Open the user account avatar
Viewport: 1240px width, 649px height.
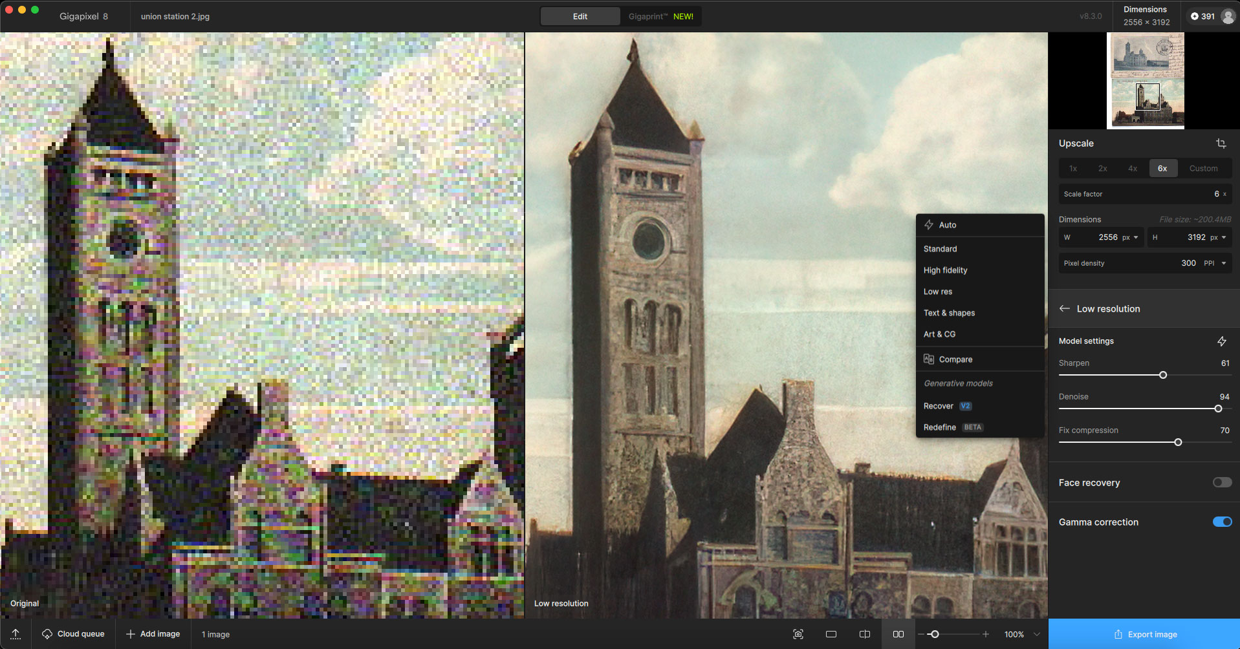point(1227,17)
